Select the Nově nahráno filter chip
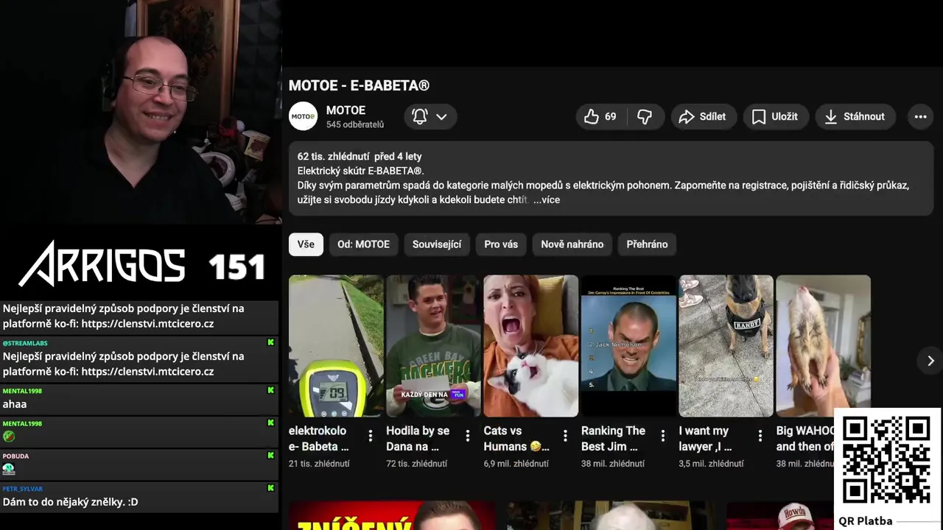 point(572,244)
